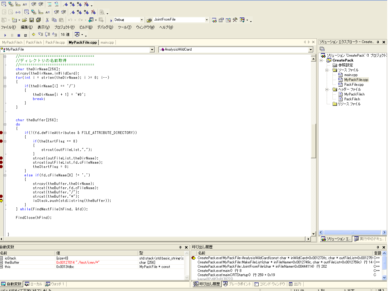
Task: Collapse the ソース ファイル folder node
Action: point(327,70)
